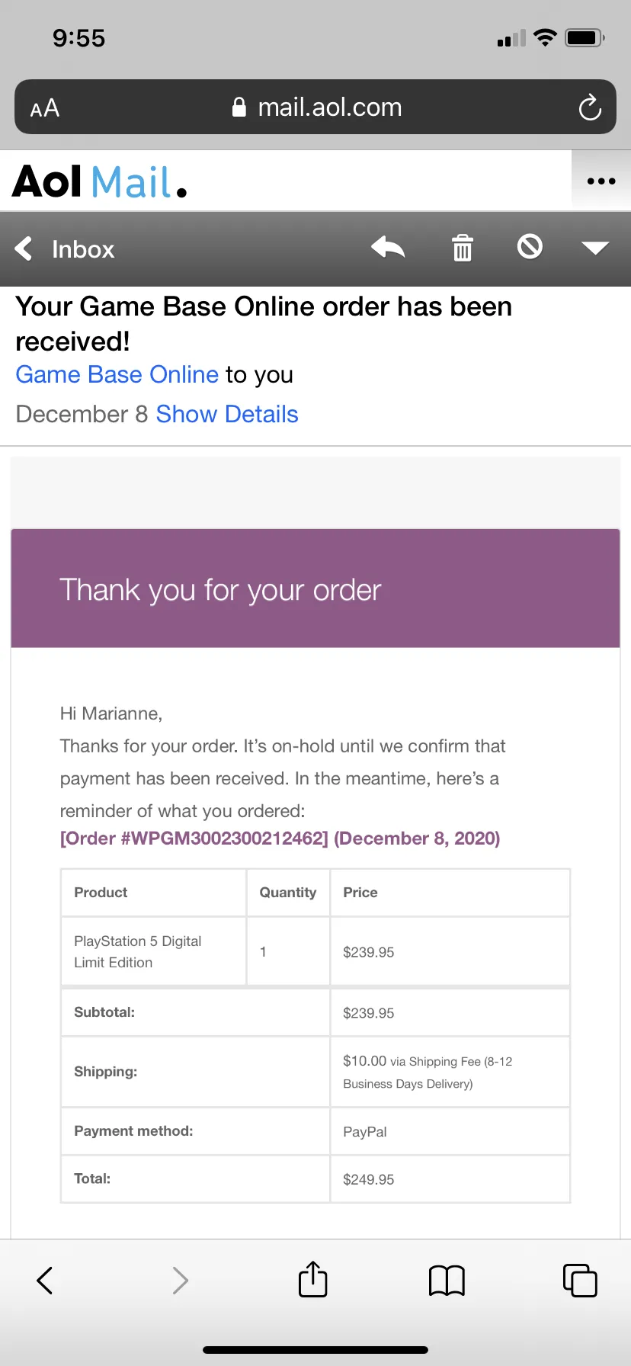The height and width of the screenshot is (1366, 631).
Task: Reload the page with refresh icon
Action: (590, 107)
